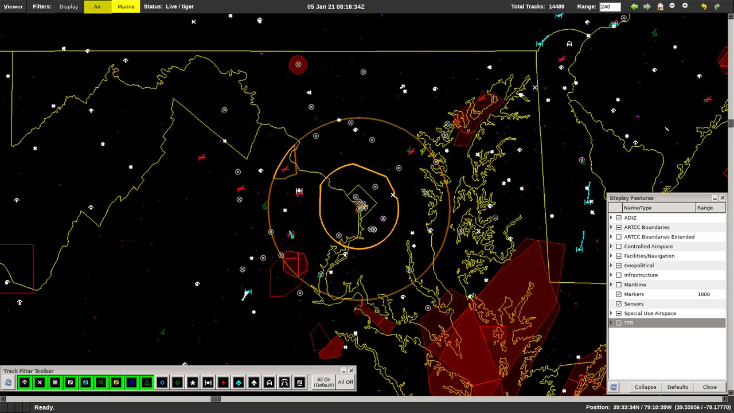The image size is (734, 413).
Task: Uncheck the ADIZ checkbox
Action: (619, 218)
